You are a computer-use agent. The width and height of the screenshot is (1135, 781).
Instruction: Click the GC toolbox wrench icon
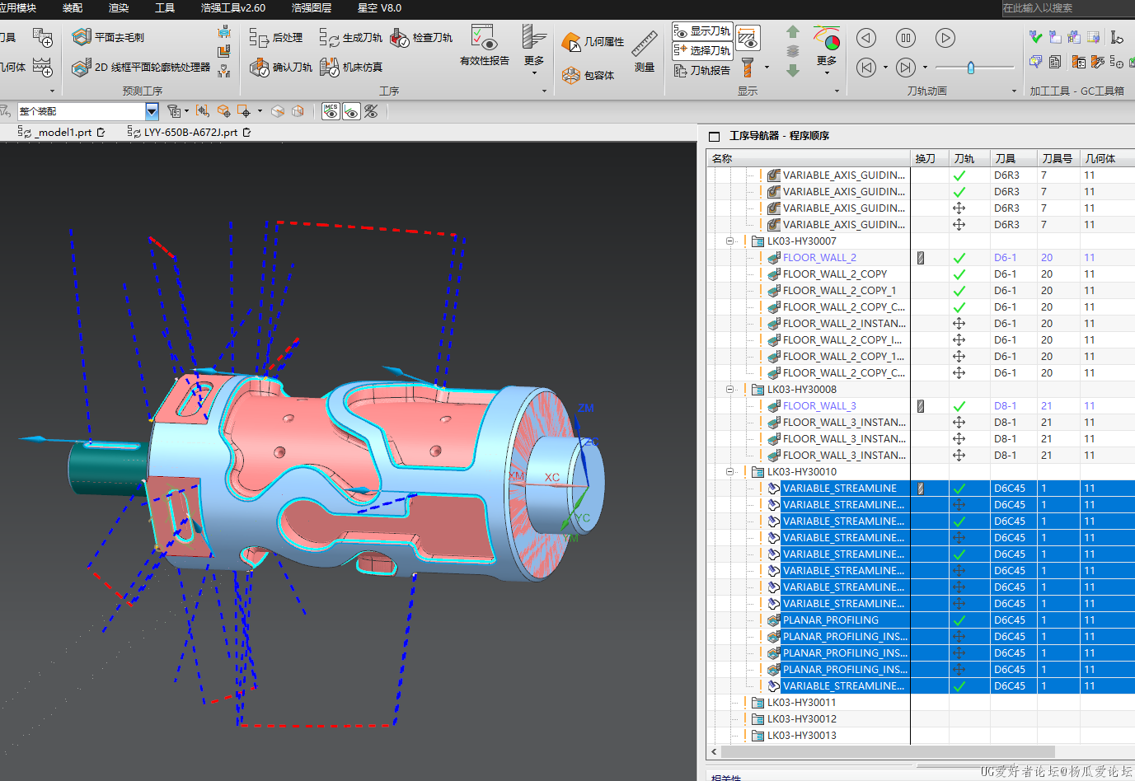pyautogui.click(x=1097, y=62)
